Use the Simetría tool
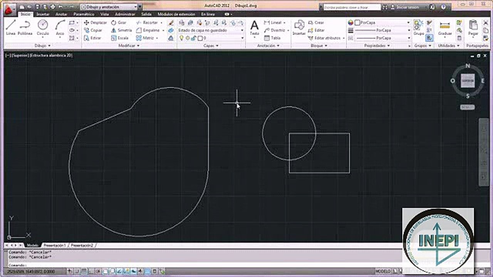Viewport: 493px width, 277px height. (121, 30)
